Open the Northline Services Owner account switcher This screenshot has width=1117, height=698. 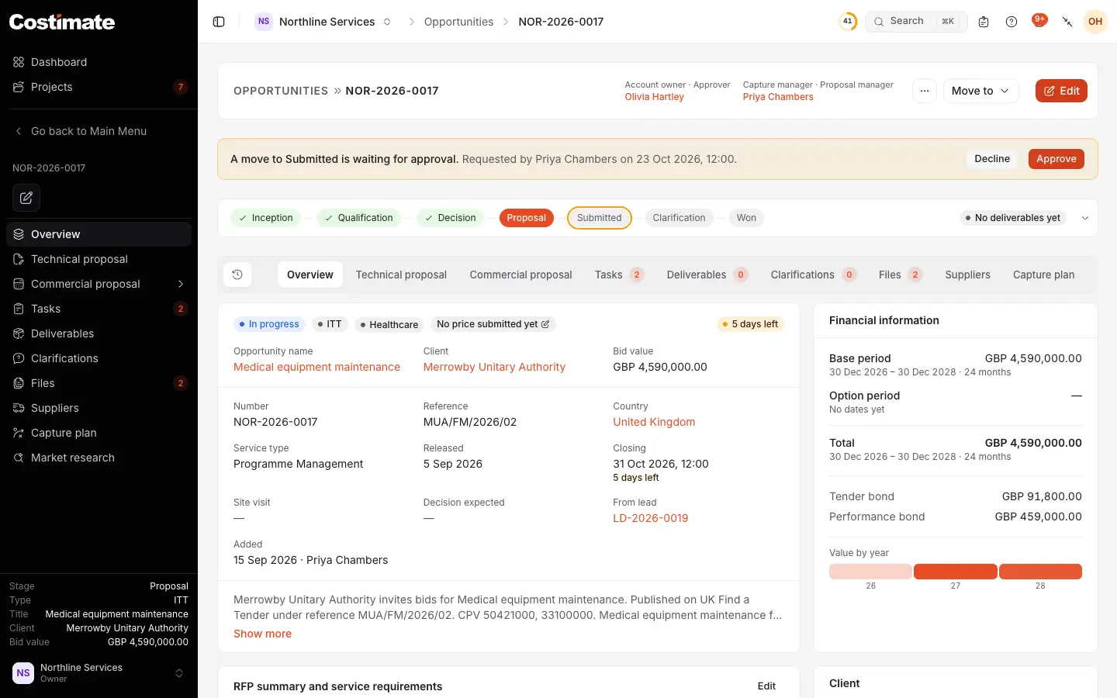(99, 673)
